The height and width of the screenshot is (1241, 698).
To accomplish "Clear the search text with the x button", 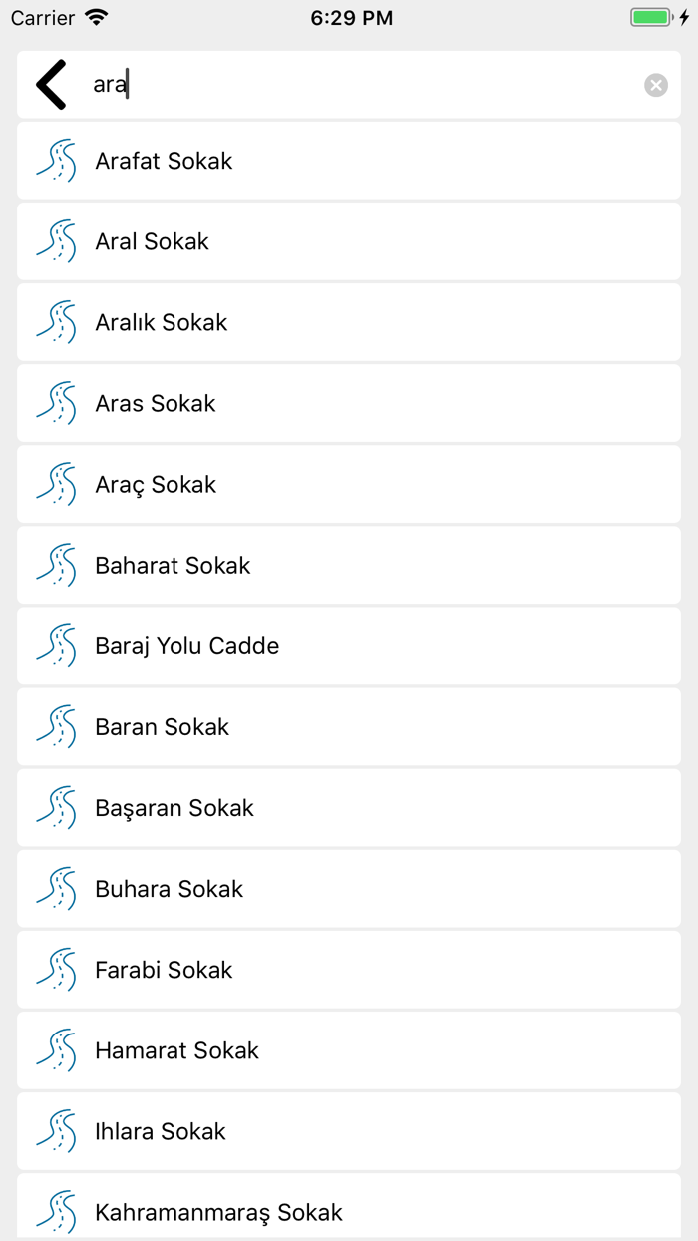I will (x=655, y=84).
